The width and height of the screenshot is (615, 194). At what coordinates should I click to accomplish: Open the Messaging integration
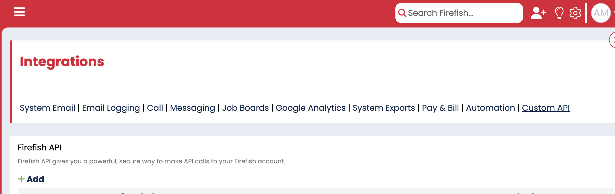pyautogui.click(x=192, y=108)
